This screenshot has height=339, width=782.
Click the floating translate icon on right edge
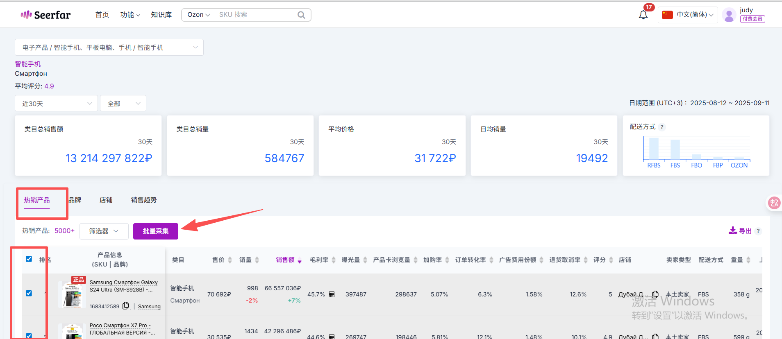774,203
